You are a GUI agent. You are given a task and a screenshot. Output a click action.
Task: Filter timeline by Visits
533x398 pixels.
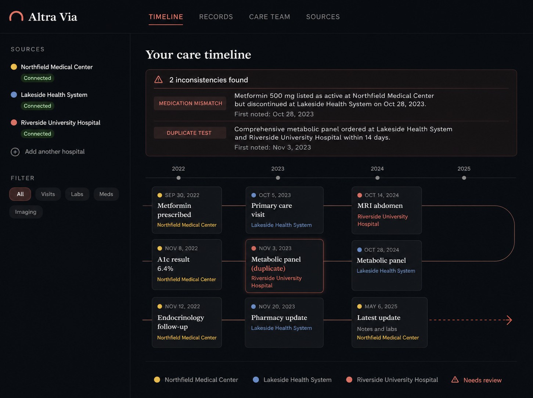coord(48,194)
